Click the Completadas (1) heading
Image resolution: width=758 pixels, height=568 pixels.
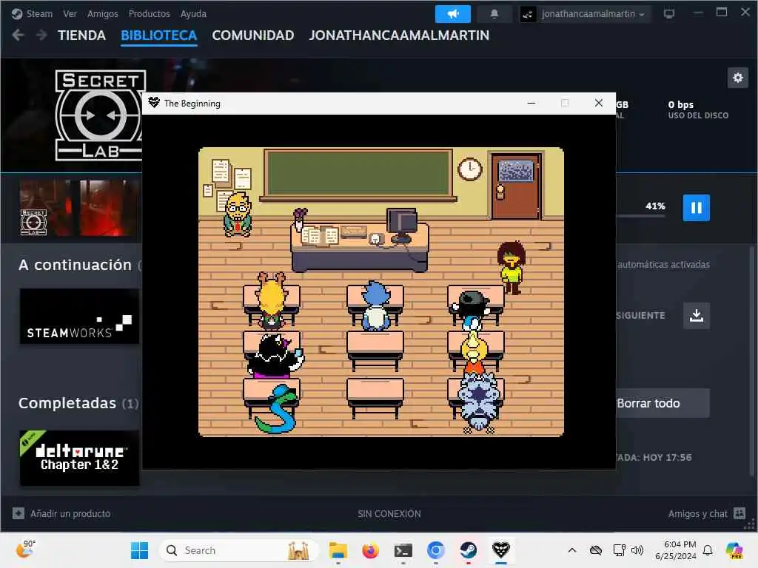(x=78, y=403)
